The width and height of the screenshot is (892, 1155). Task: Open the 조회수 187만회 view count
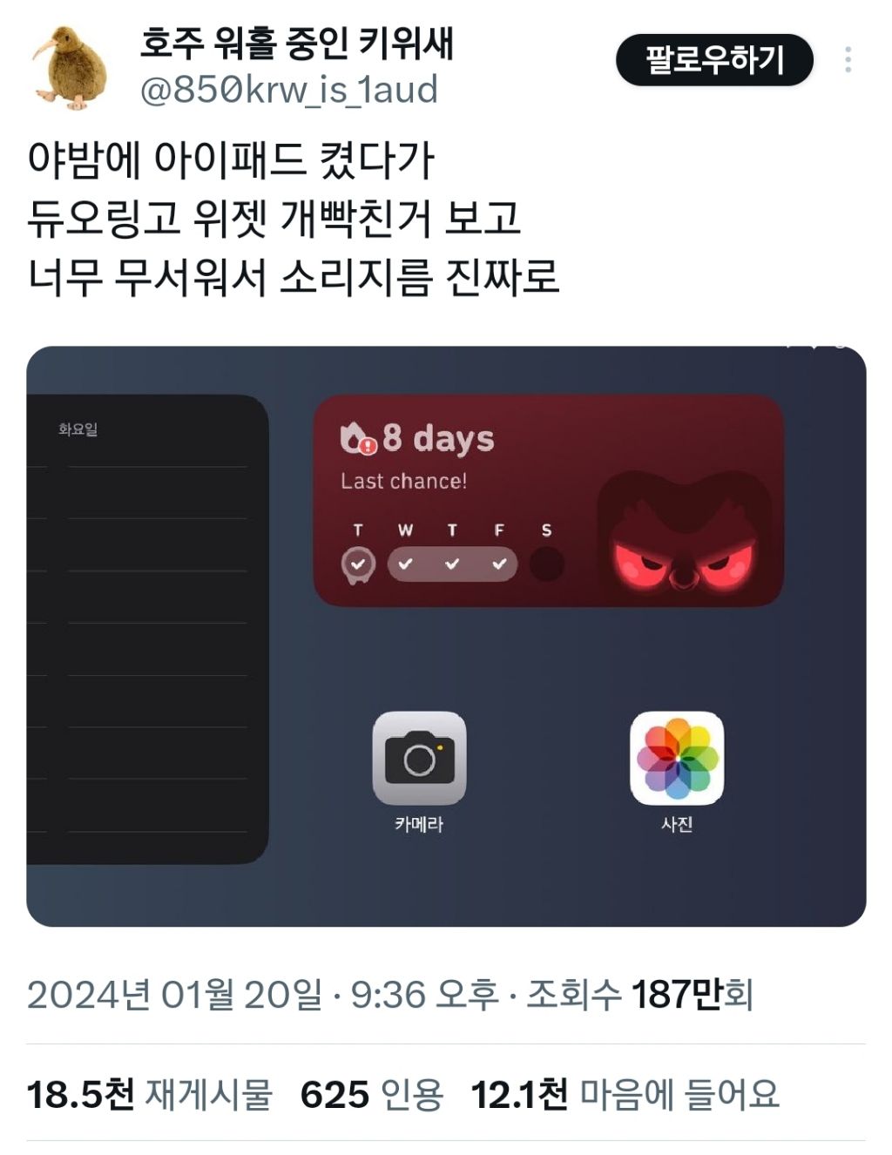(640, 994)
